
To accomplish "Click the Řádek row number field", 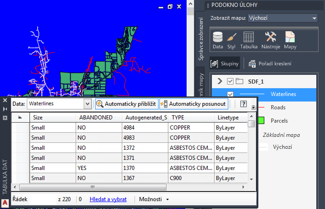I will pyautogui.click(x=43, y=199).
